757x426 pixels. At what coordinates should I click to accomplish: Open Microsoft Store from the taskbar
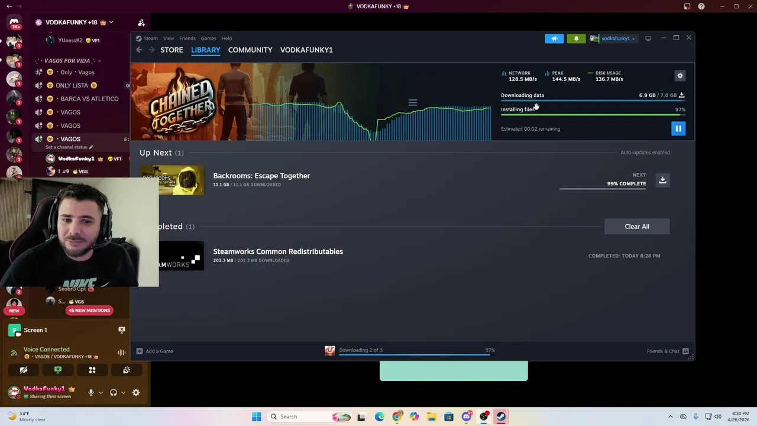click(449, 417)
